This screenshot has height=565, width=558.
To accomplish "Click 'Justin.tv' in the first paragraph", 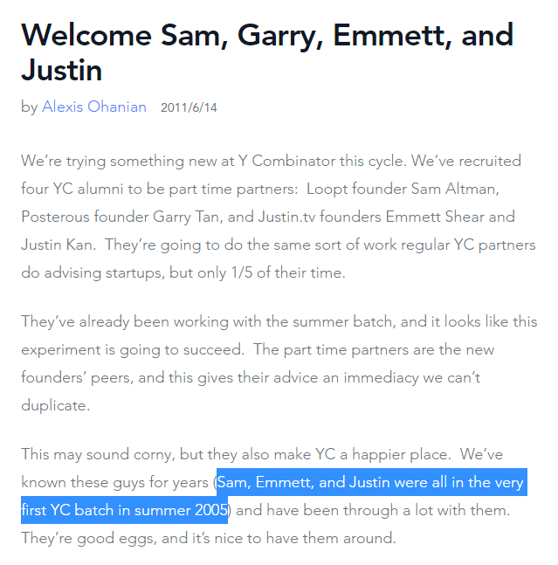I will point(286,217).
